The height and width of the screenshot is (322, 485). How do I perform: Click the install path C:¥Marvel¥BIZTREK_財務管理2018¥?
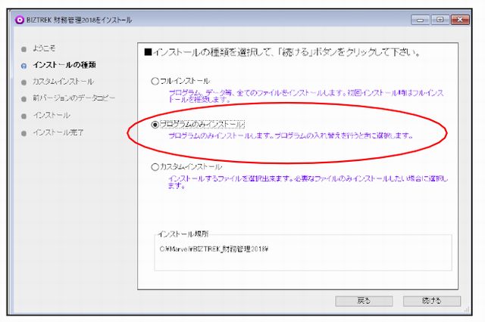214,249
